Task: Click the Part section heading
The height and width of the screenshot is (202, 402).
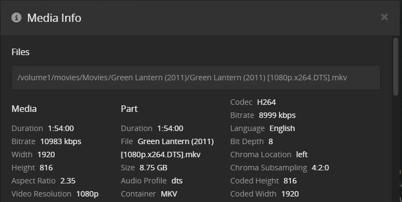Action: click(129, 109)
